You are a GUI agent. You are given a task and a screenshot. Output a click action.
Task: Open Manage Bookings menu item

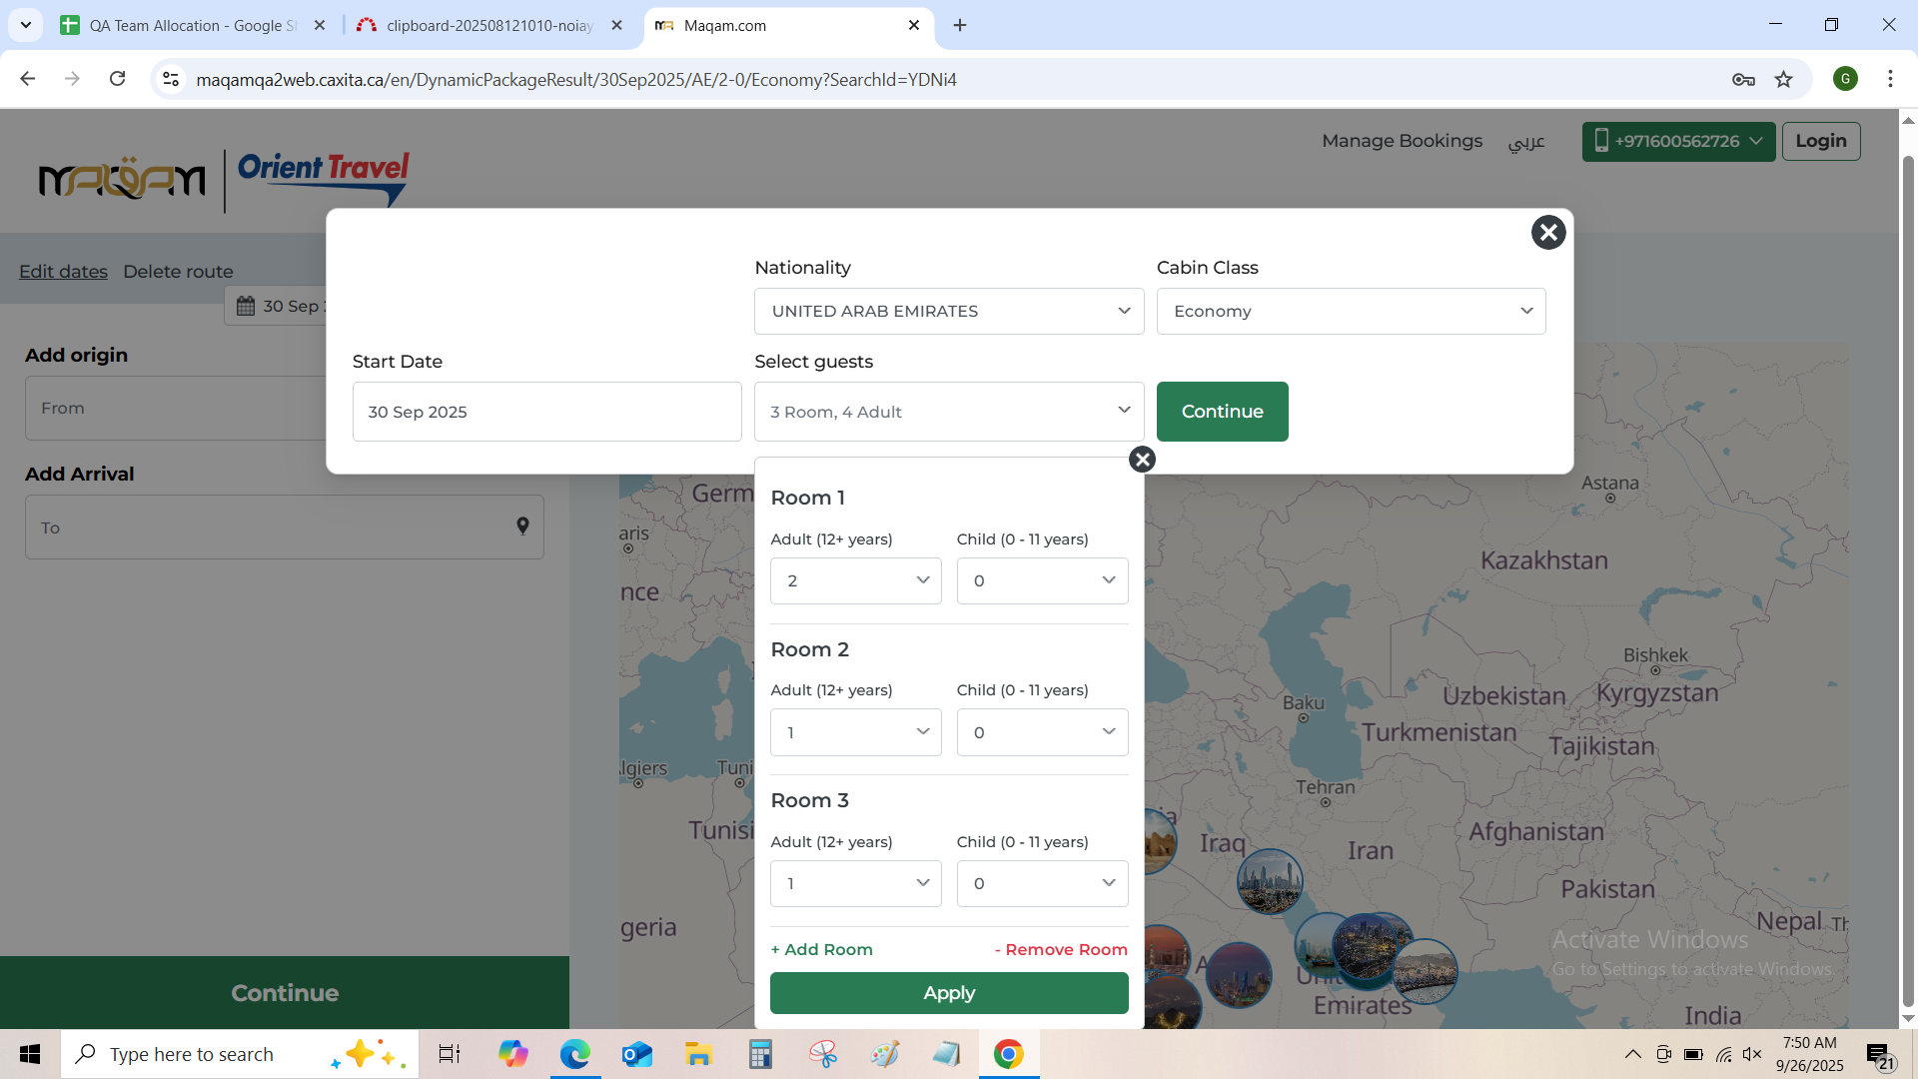pos(1402,141)
